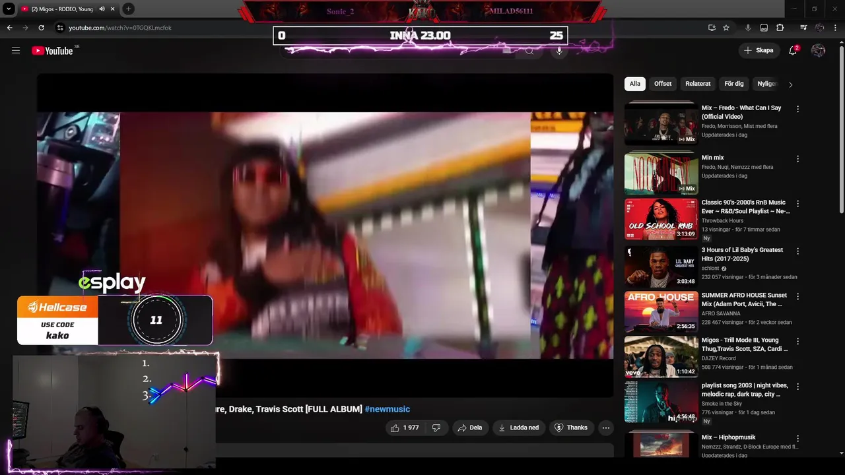
Task: Click the address bar URL youtube.com
Action: pyautogui.click(x=120, y=28)
